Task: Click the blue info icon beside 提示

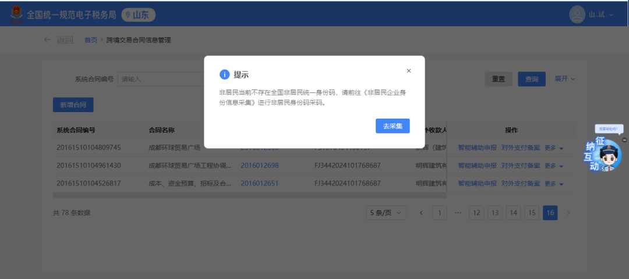Action: (x=225, y=74)
